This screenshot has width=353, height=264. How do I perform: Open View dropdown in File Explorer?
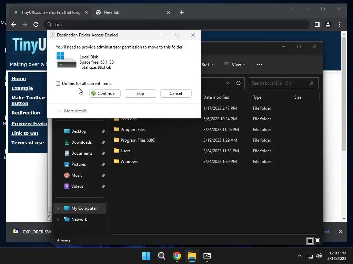[234, 65]
